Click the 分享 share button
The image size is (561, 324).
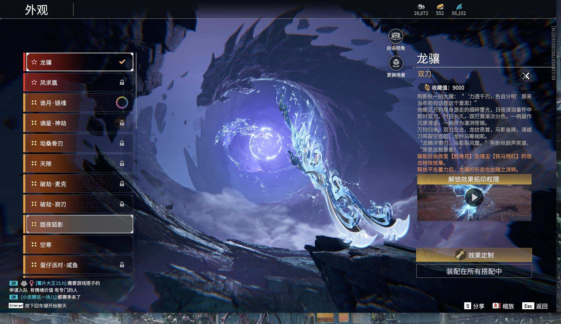point(474,306)
